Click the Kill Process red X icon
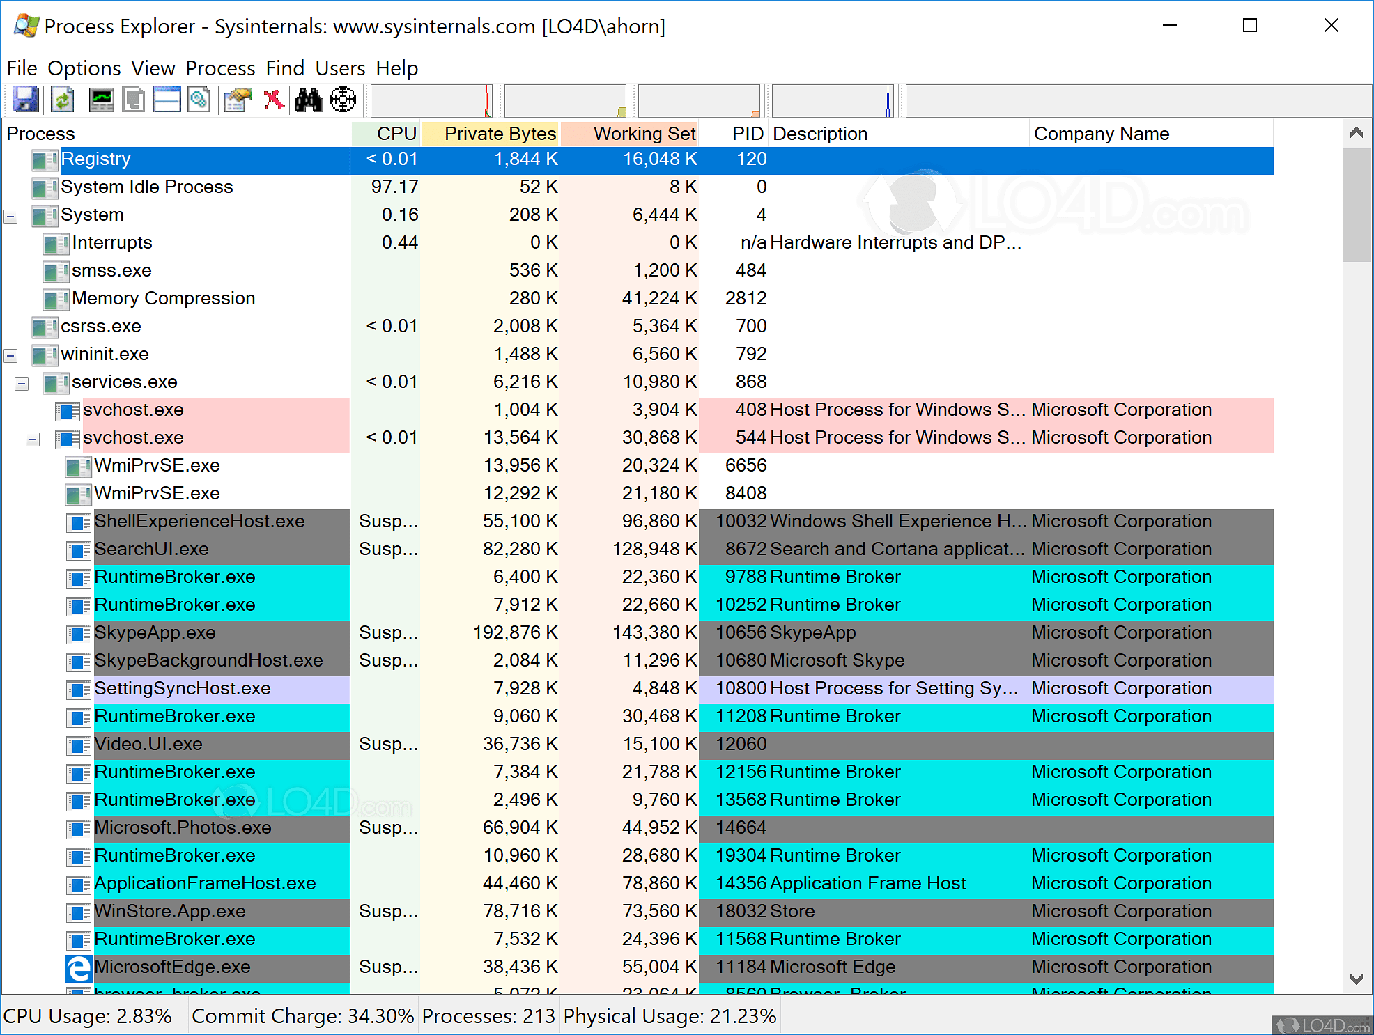The image size is (1374, 1035). click(x=274, y=100)
